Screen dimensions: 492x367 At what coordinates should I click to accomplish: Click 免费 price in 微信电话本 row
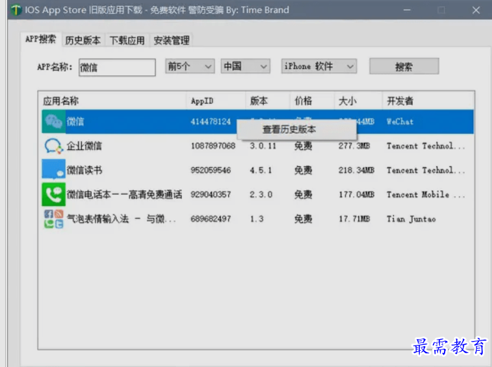[303, 194]
